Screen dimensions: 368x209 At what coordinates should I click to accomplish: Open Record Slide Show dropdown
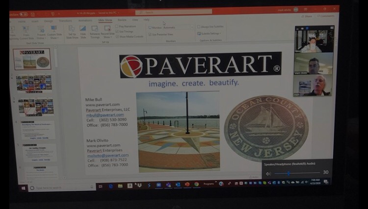(x=107, y=32)
